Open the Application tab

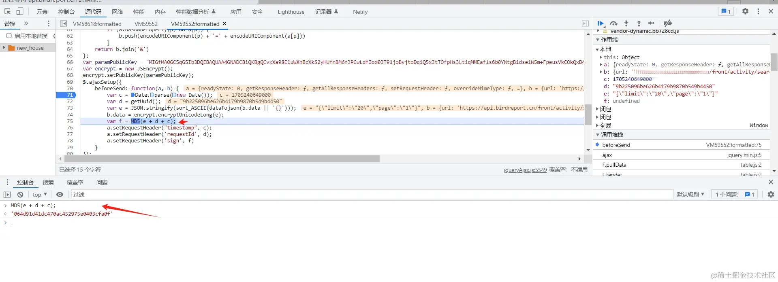[236, 12]
